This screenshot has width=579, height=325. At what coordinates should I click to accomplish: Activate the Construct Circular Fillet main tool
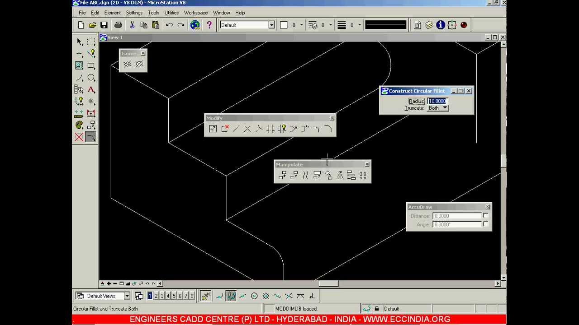coord(91,137)
